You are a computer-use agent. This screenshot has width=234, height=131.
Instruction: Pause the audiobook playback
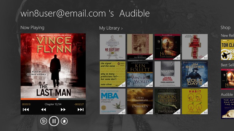tap(54, 121)
